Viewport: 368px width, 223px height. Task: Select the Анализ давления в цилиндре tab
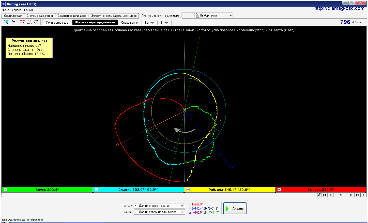[160, 15]
